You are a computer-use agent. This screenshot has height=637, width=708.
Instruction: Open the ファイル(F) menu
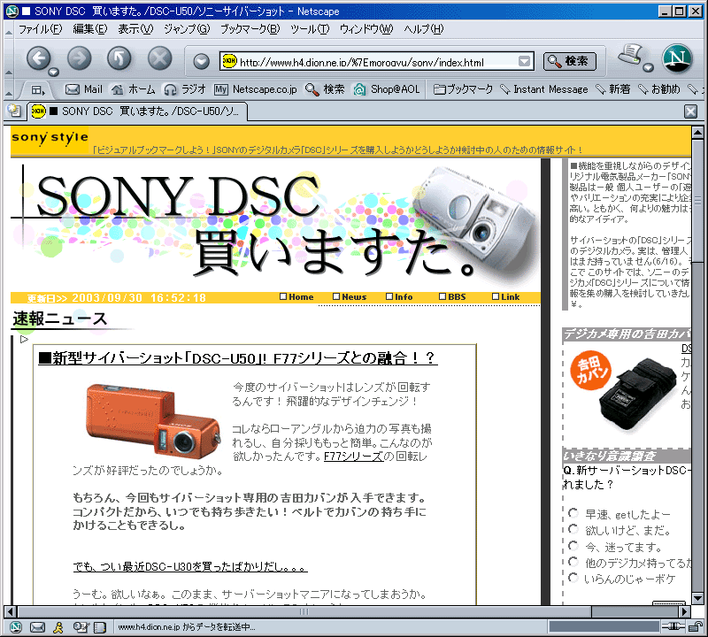click(40, 29)
